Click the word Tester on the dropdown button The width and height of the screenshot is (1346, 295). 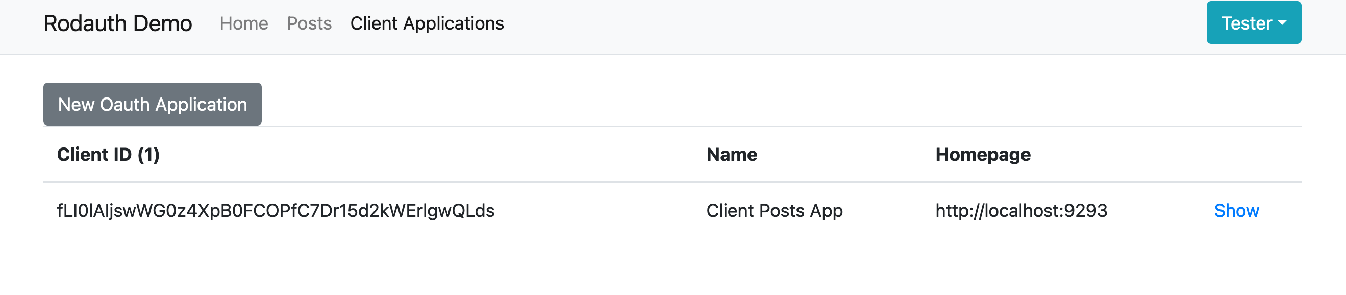point(1246,23)
